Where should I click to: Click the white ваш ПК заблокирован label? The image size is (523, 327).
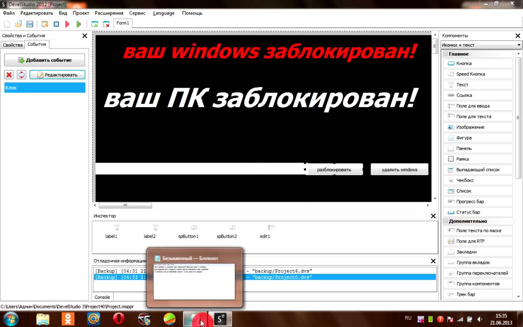tap(260, 99)
